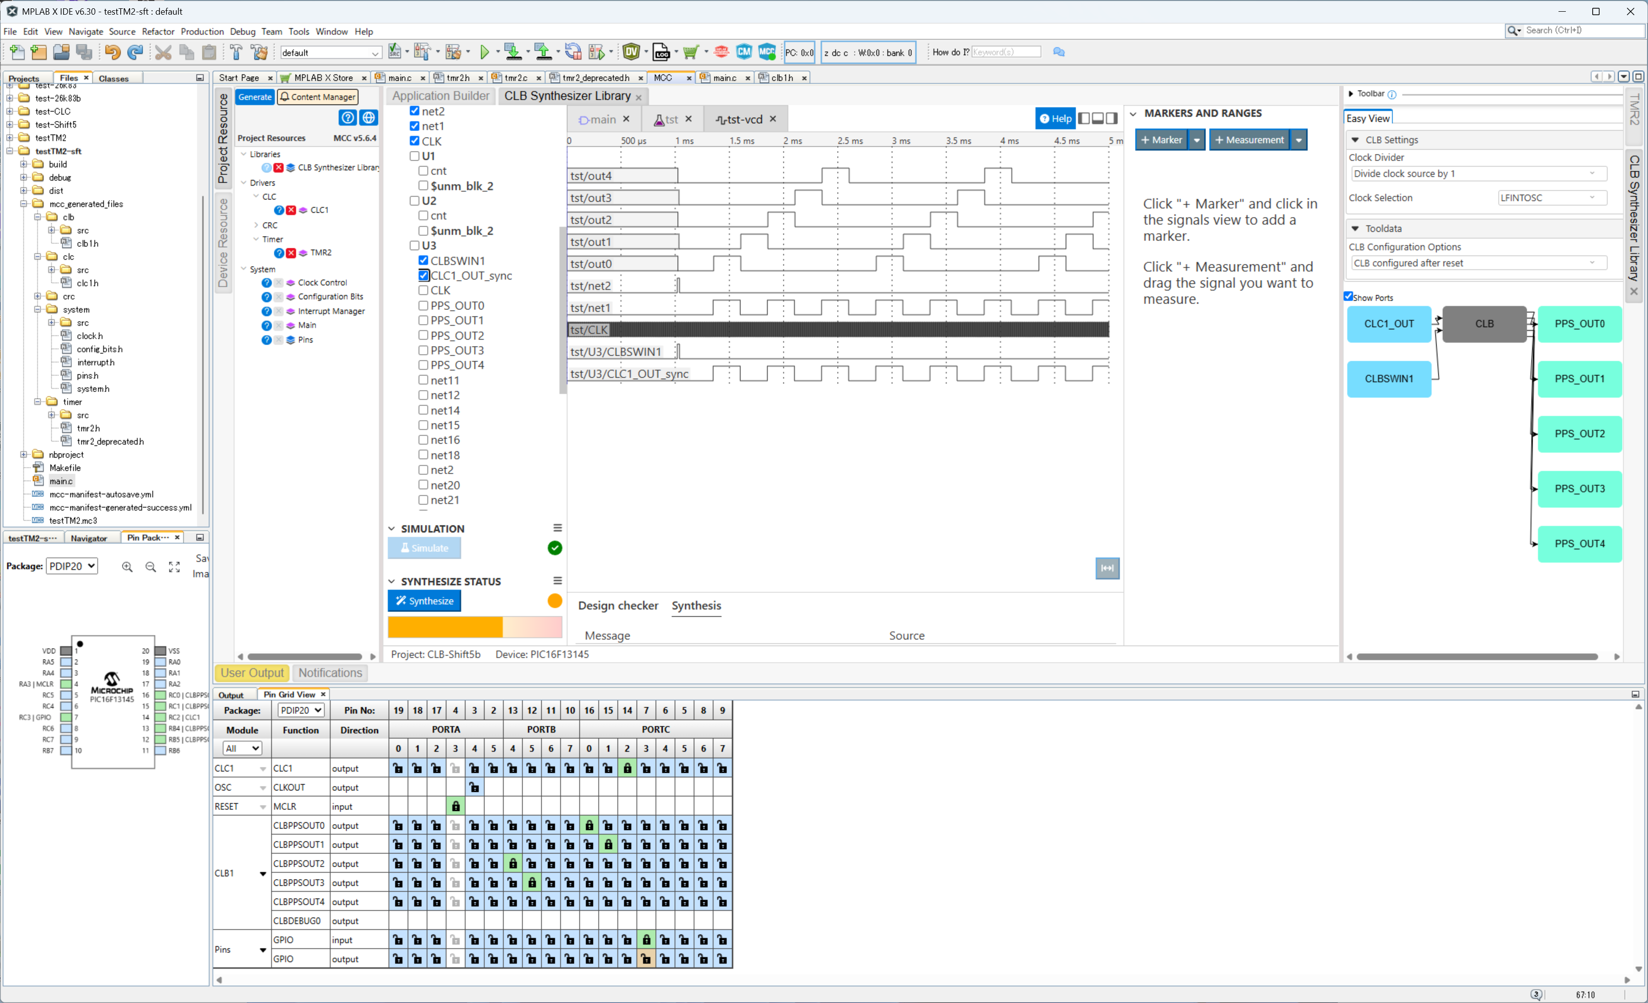Viewport: 1648px width, 1003px height.
Task: Click the Generate button
Action: coord(255,97)
